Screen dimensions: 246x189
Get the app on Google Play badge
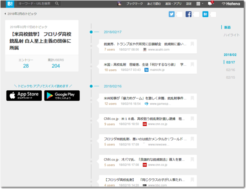click(x=62, y=95)
